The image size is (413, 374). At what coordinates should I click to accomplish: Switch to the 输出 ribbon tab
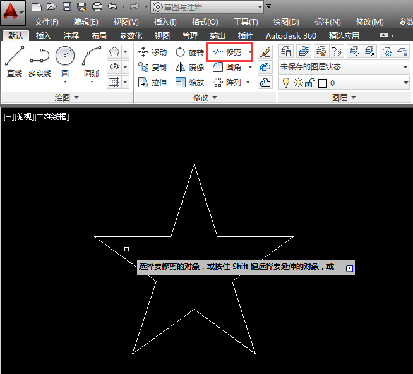tap(218, 35)
